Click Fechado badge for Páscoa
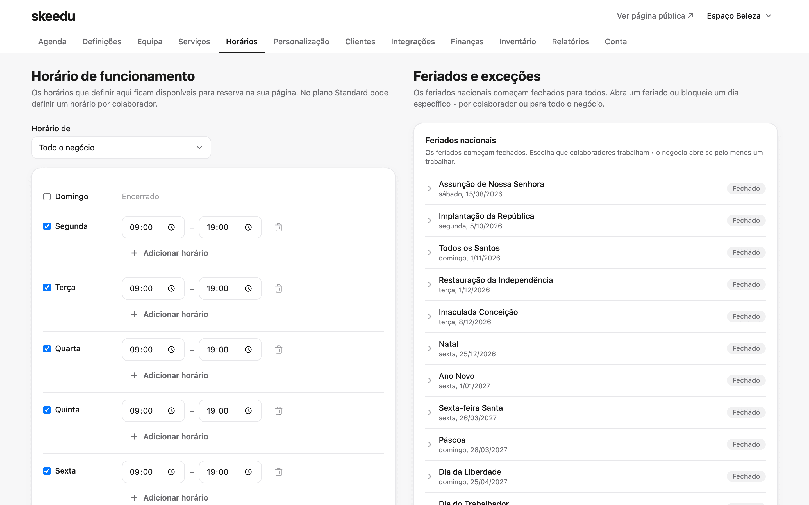Viewport: 809px width, 505px height. pos(746,444)
